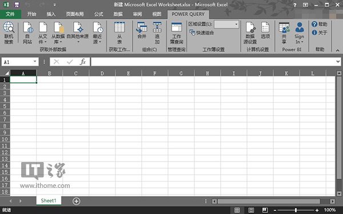Click the 从表 From Table icon

click(119, 33)
